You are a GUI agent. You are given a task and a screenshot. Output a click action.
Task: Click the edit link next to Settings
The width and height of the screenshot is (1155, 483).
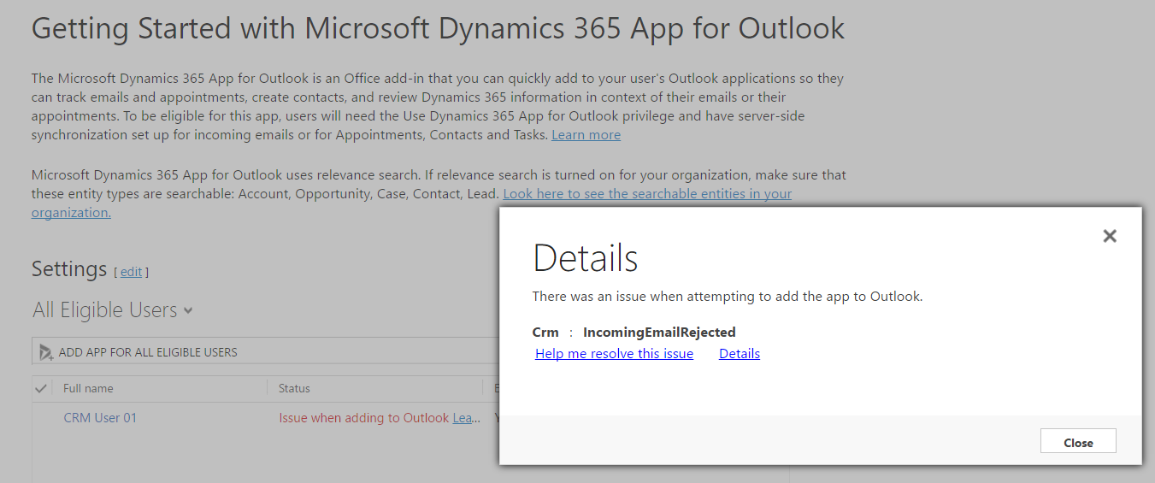[131, 272]
